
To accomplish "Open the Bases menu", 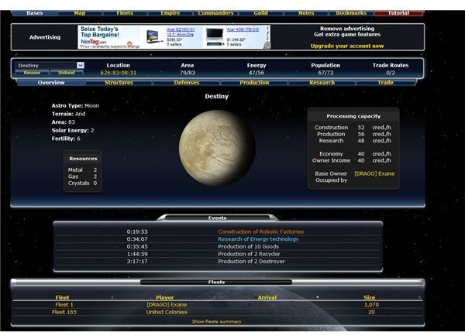I will click(x=34, y=13).
